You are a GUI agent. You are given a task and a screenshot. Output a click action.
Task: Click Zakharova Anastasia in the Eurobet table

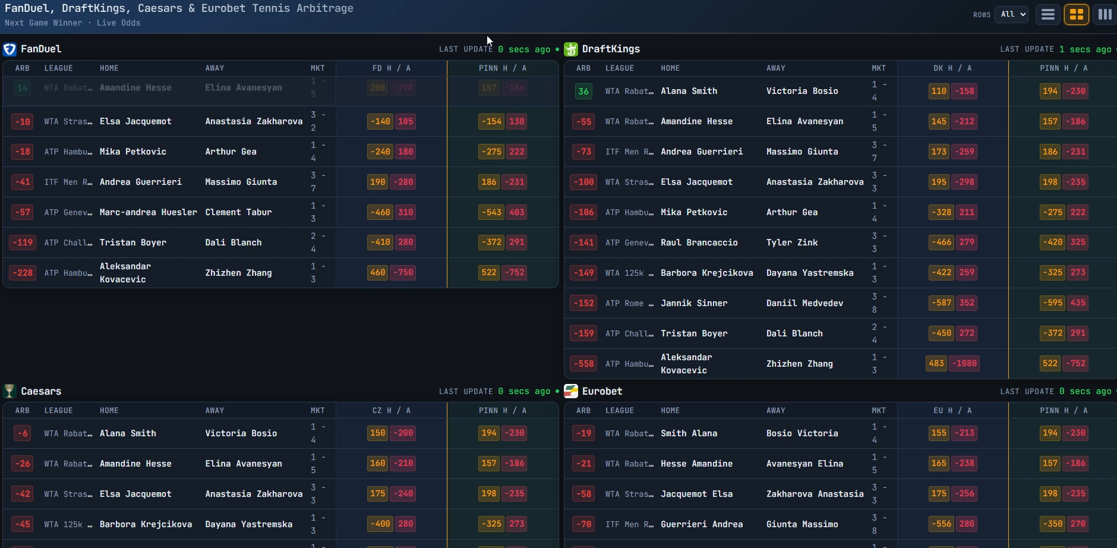(x=815, y=494)
